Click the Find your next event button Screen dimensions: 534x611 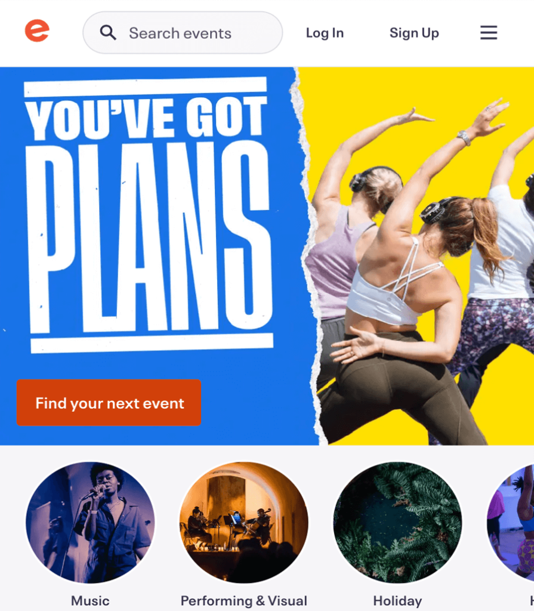pos(109,403)
